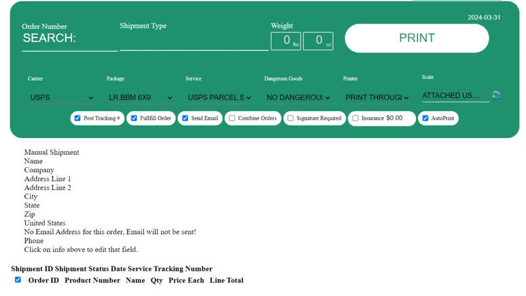This screenshot has width=526, height=296.
Task: Click into the Shipment Type field
Action: point(194,41)
